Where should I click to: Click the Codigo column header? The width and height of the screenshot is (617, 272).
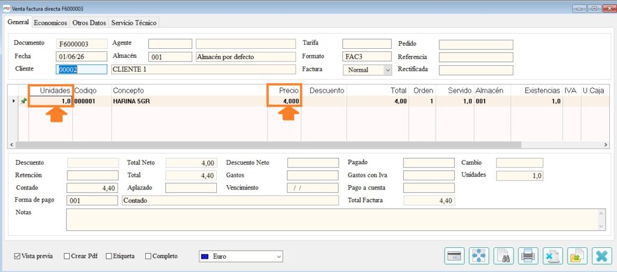click(x=92, y=90)
